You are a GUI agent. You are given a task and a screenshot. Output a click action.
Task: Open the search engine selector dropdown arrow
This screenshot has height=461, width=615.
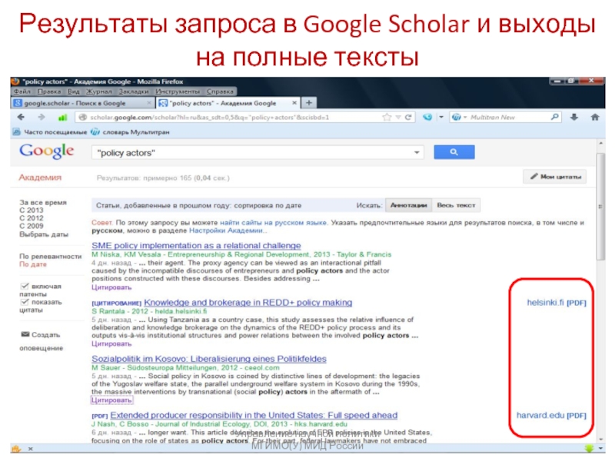[x=465, y=117]
